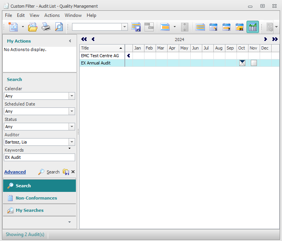Click the empty audit marker in November
282x241 pixels.
coord(253,63)
